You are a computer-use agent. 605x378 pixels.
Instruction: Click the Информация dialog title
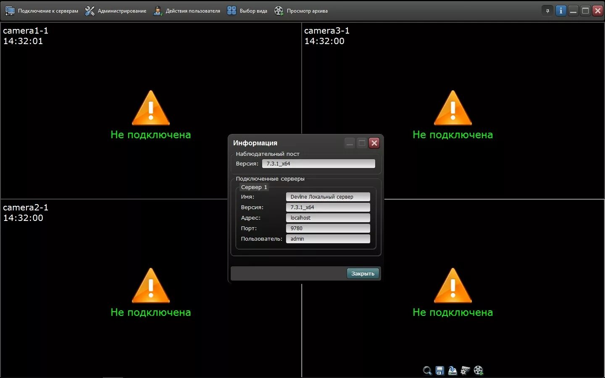(x=255, y=143)
